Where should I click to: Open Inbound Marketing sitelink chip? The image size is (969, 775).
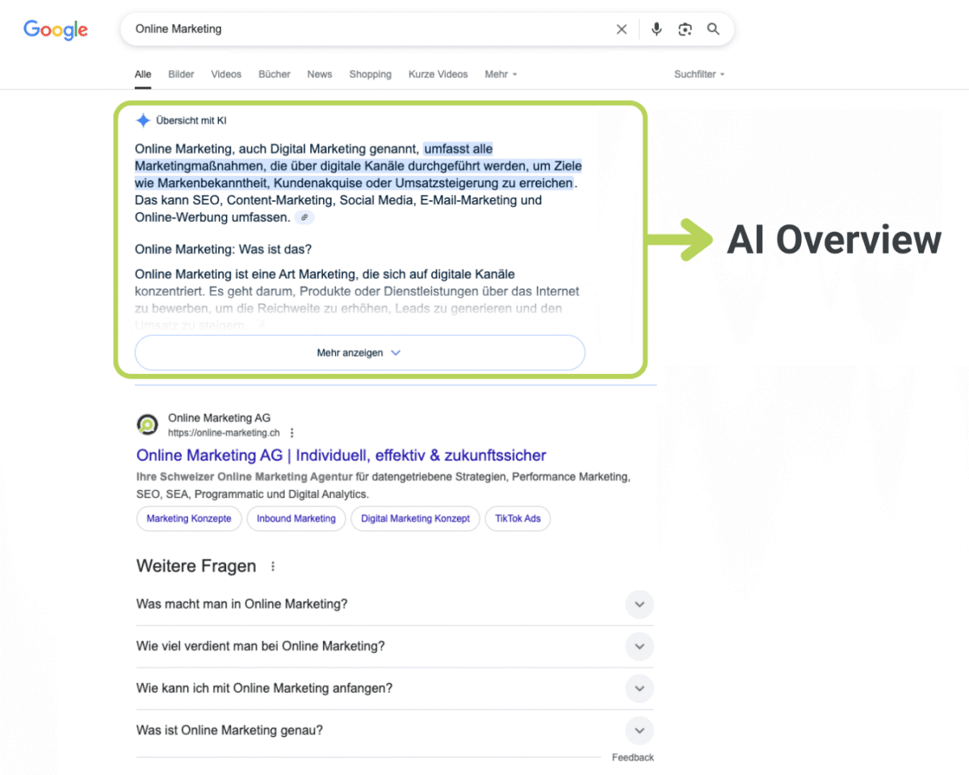pos(296,518)
